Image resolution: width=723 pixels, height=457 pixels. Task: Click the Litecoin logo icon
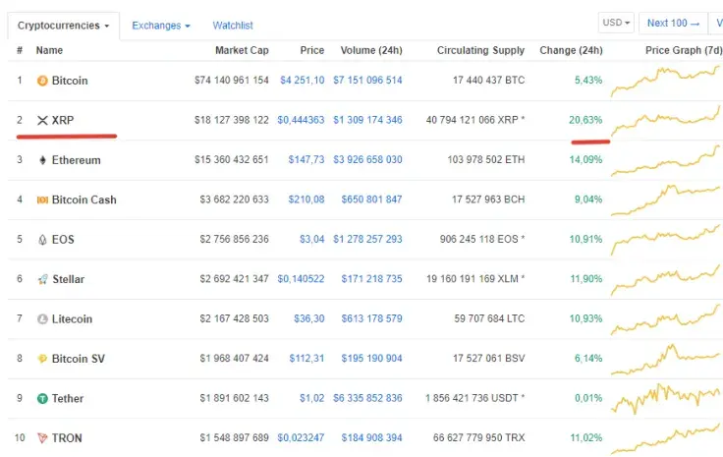coord(42,318)
